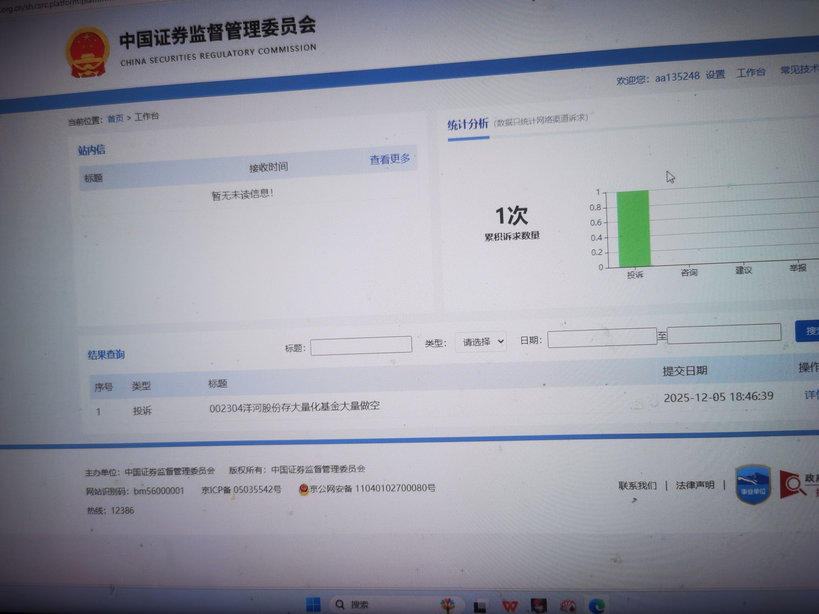Click the 咨询 label on the chart axis
This screenshot has height=614, width=819.
pos(689,272)
